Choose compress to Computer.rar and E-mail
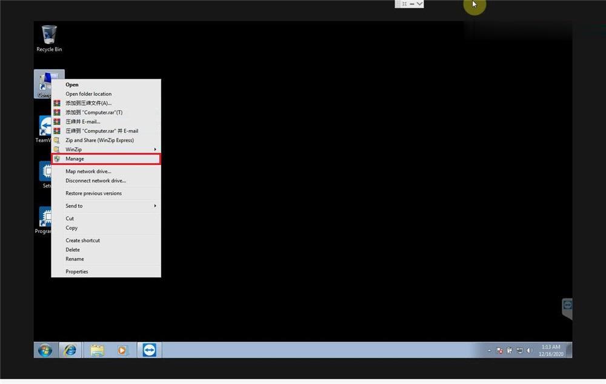Viewport: 606px width, 384px height. (x=106, y=131)
